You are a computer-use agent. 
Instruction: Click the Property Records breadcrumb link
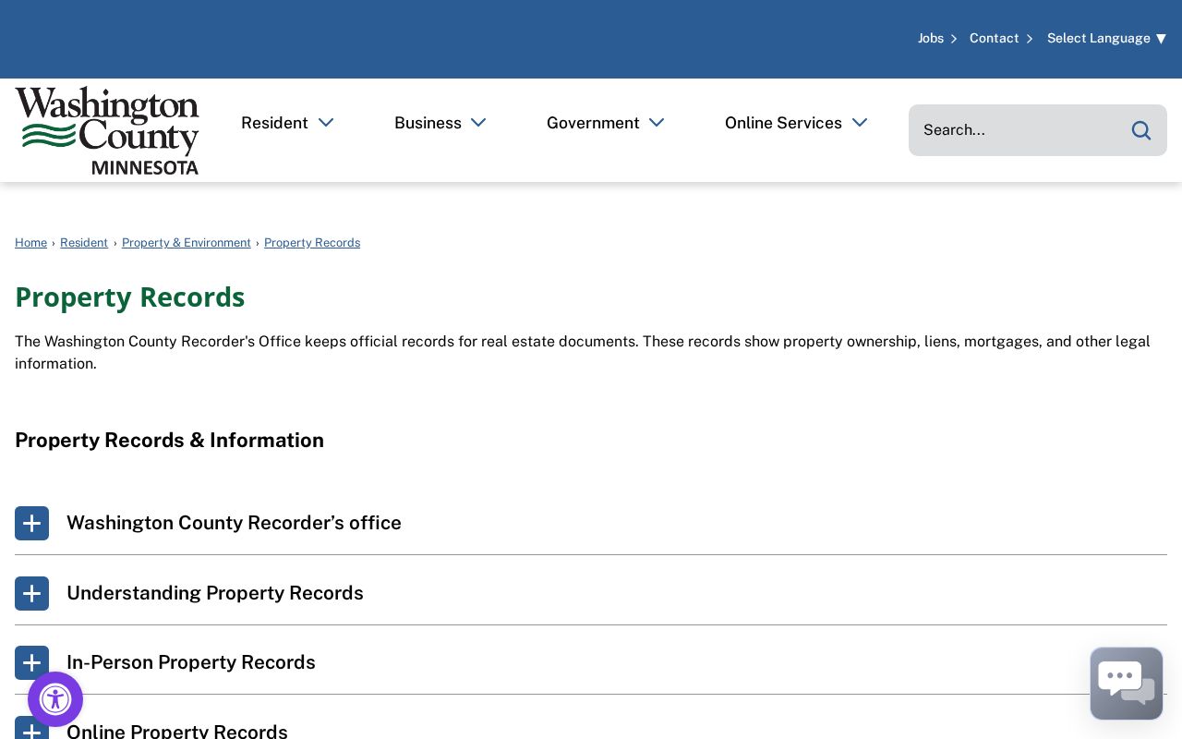[312, 242]
